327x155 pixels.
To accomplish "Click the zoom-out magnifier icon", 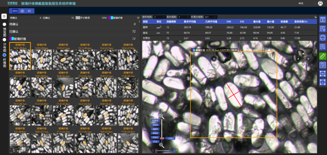I will click(x=162, y=144).
